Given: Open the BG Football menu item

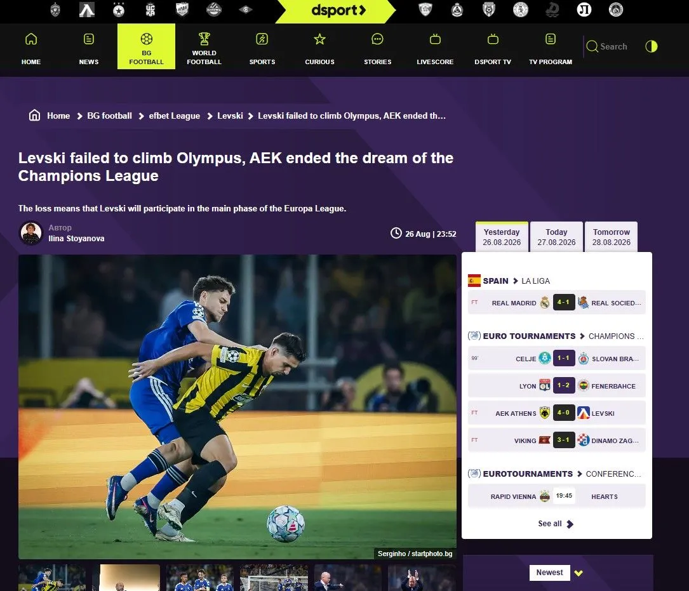Looking at the screenshot, I should [146, 46].
